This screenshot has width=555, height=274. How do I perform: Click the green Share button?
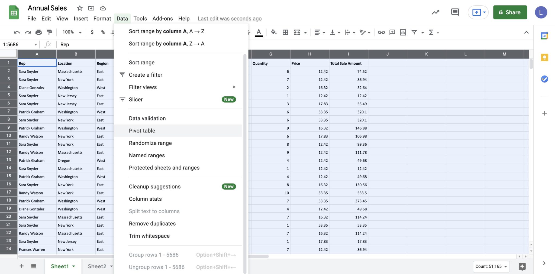[x=510, y=12]
